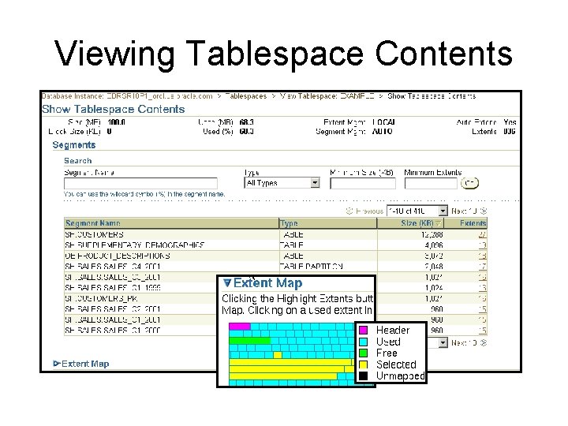Open the bottom page range dropdown arrow

coord(443,342)
